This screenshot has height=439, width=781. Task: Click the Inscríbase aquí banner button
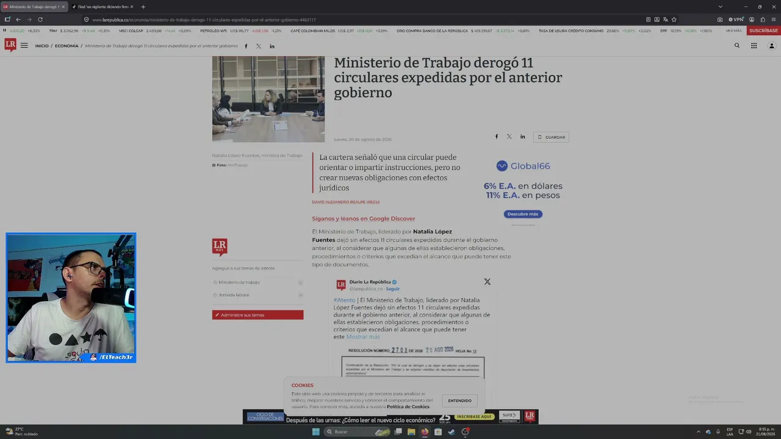click(474, 417)
